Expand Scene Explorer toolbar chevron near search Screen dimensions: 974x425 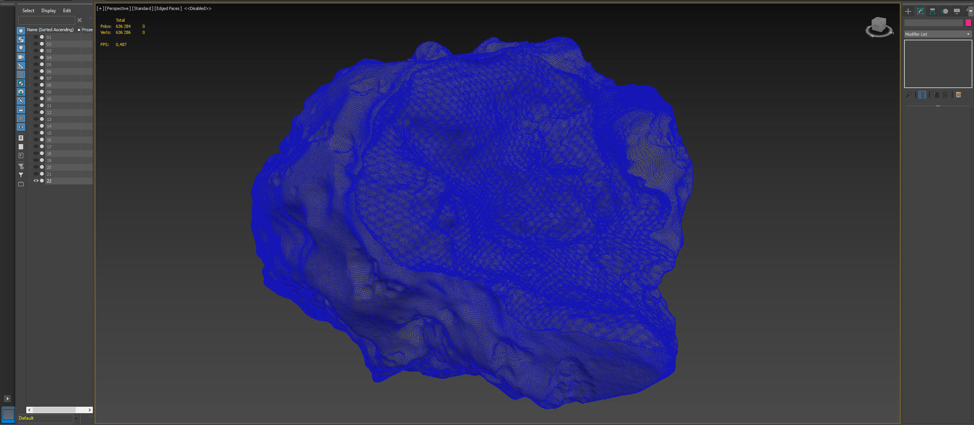[90, 18]
